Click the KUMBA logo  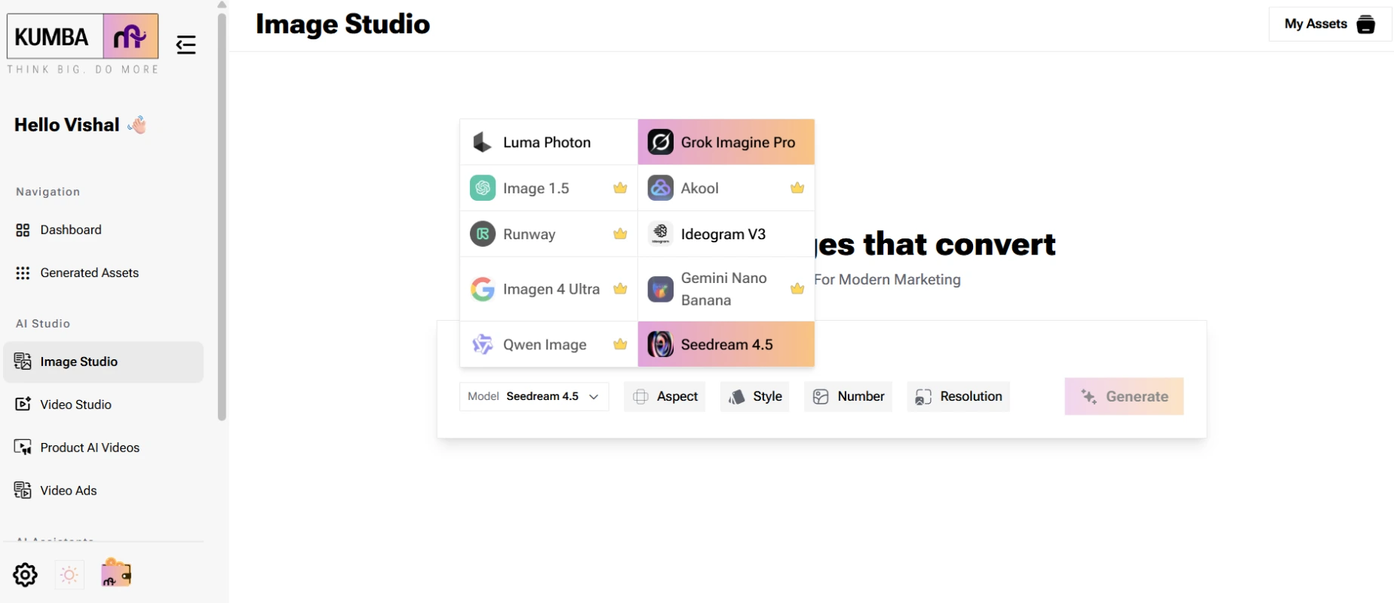click(83, 36)
